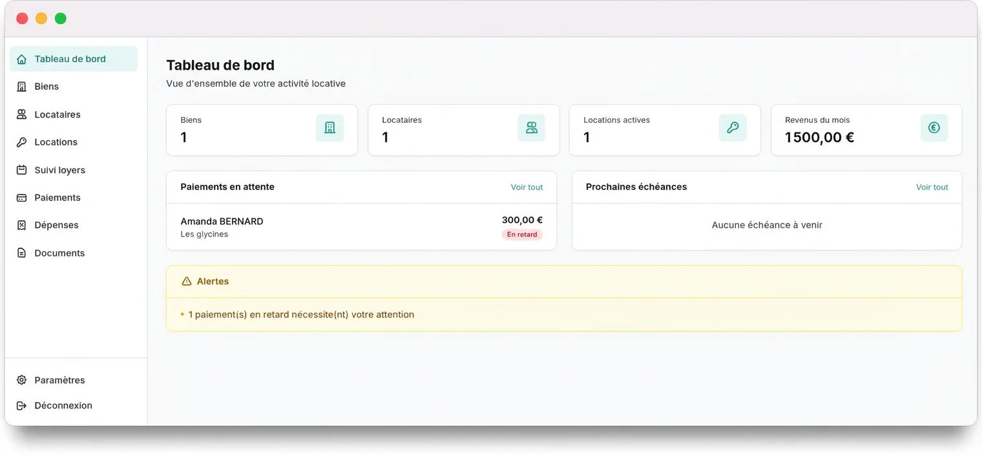This screenshot has height=455, width=982.
Task: Click the people icon beside Locataires in sidebar
Action: coord(22,114)
